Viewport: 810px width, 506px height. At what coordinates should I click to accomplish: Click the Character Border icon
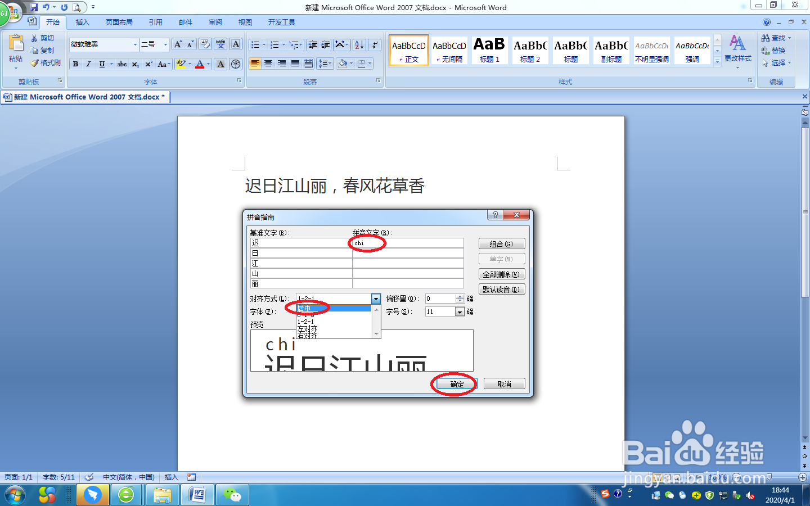tap(236, 44)
